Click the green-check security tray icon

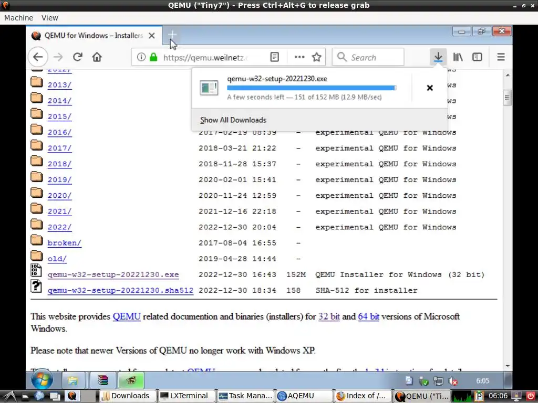(424, 381)
